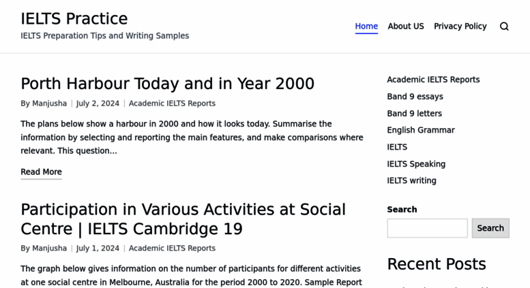
Task: Click Read More under Porth Harbour post
Action: [x=41, y=172]
